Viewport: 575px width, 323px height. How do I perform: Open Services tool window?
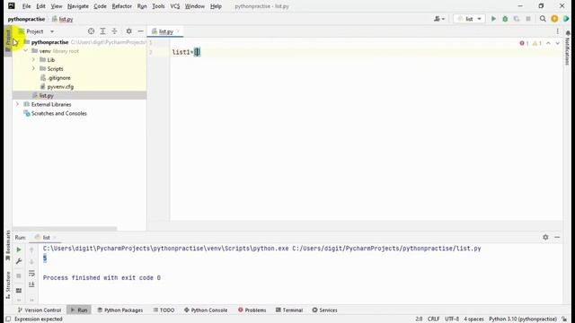[x=324, y=310]
